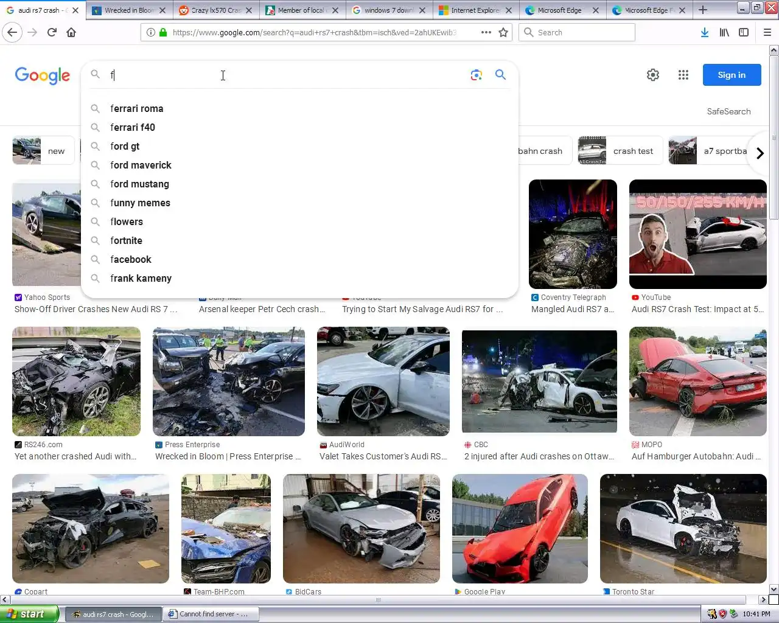Switch to the Crazy lx570 Crash tab

click(216, 10)
